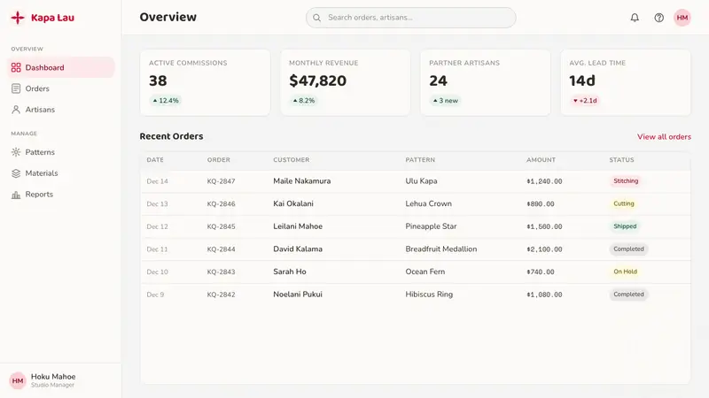Open order KQ-2846
The width and height of the screenshot is (709, 398).
pyautogui.click(x=221, y=204)
